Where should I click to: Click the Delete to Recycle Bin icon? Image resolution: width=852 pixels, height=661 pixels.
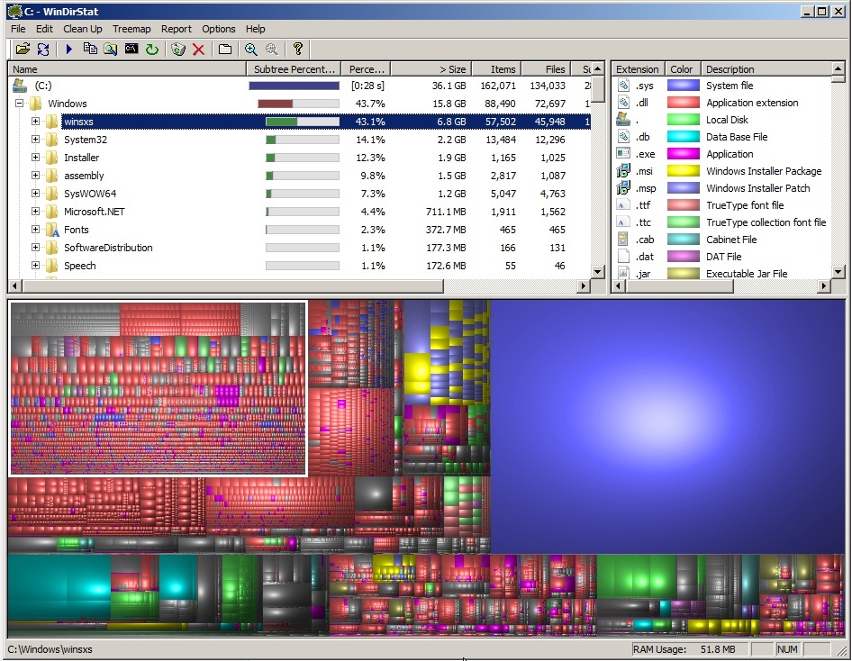click(x=177, y=50)
